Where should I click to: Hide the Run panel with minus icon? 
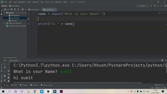(165, 60)
